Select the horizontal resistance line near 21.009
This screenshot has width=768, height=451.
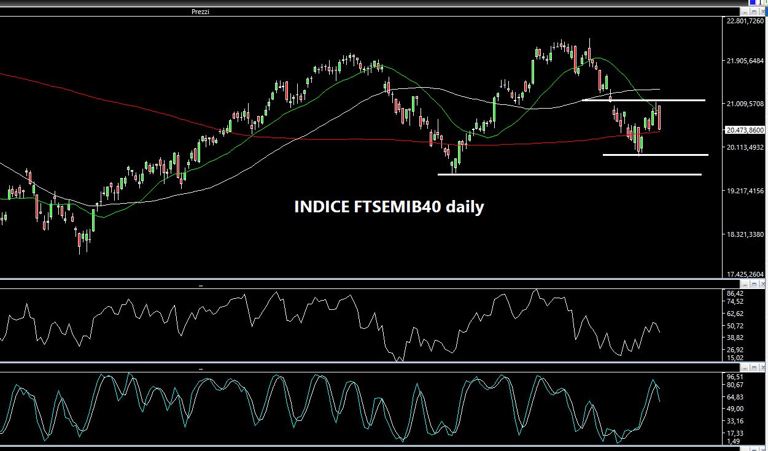pyautogui.click(x=643, y=99)
